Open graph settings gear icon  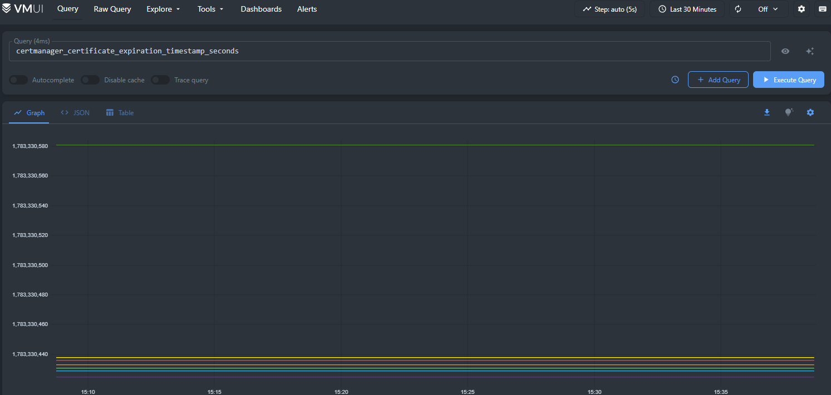pyautogui.click(x=810, y=112)
